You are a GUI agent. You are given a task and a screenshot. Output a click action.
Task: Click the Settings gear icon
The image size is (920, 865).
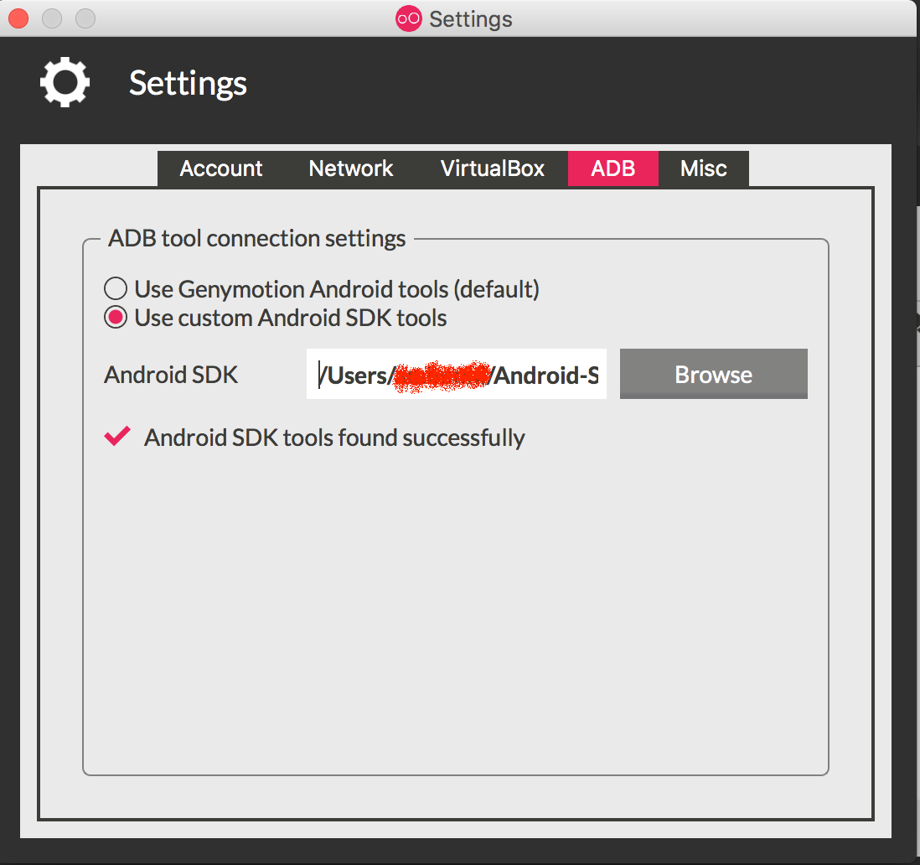(x=65, y=82)
